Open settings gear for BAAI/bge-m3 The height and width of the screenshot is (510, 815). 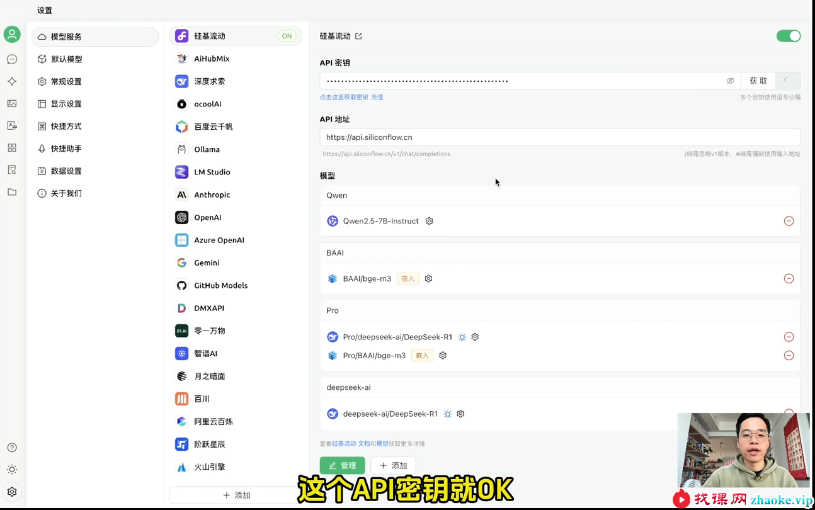coord(429,278)
